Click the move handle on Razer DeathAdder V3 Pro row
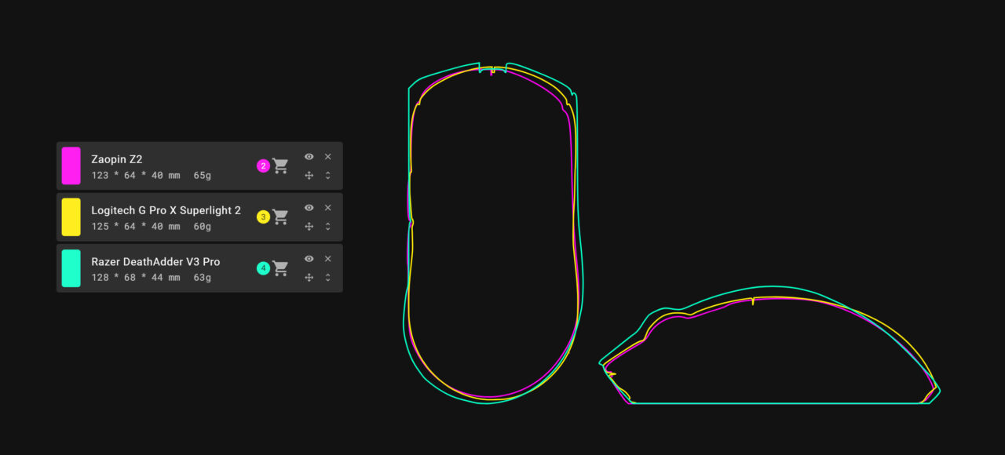Viewport: 1005px width, 455px height. (x=309, y=278)
